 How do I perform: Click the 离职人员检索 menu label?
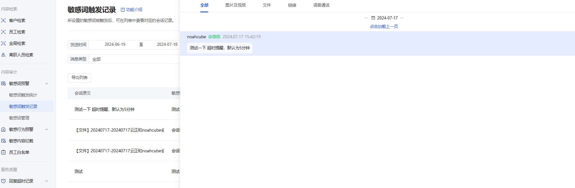click(21, 55)
